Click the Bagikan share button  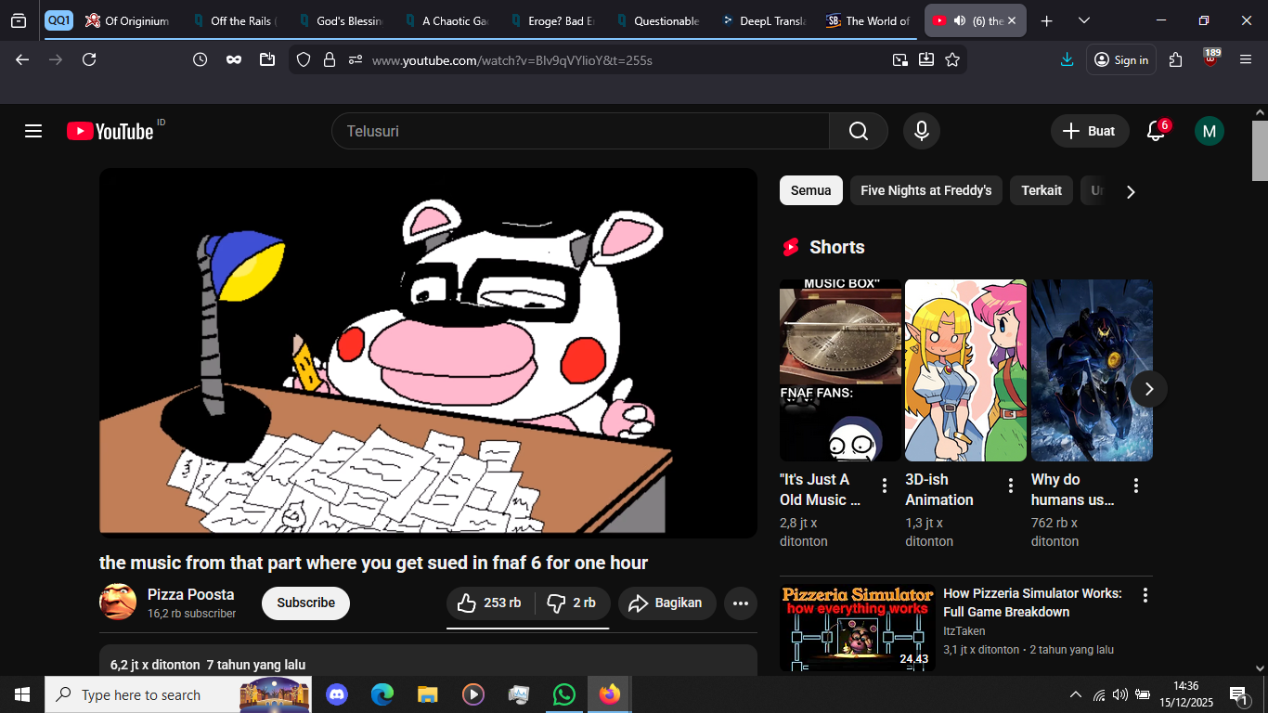[x=667, y=603]
